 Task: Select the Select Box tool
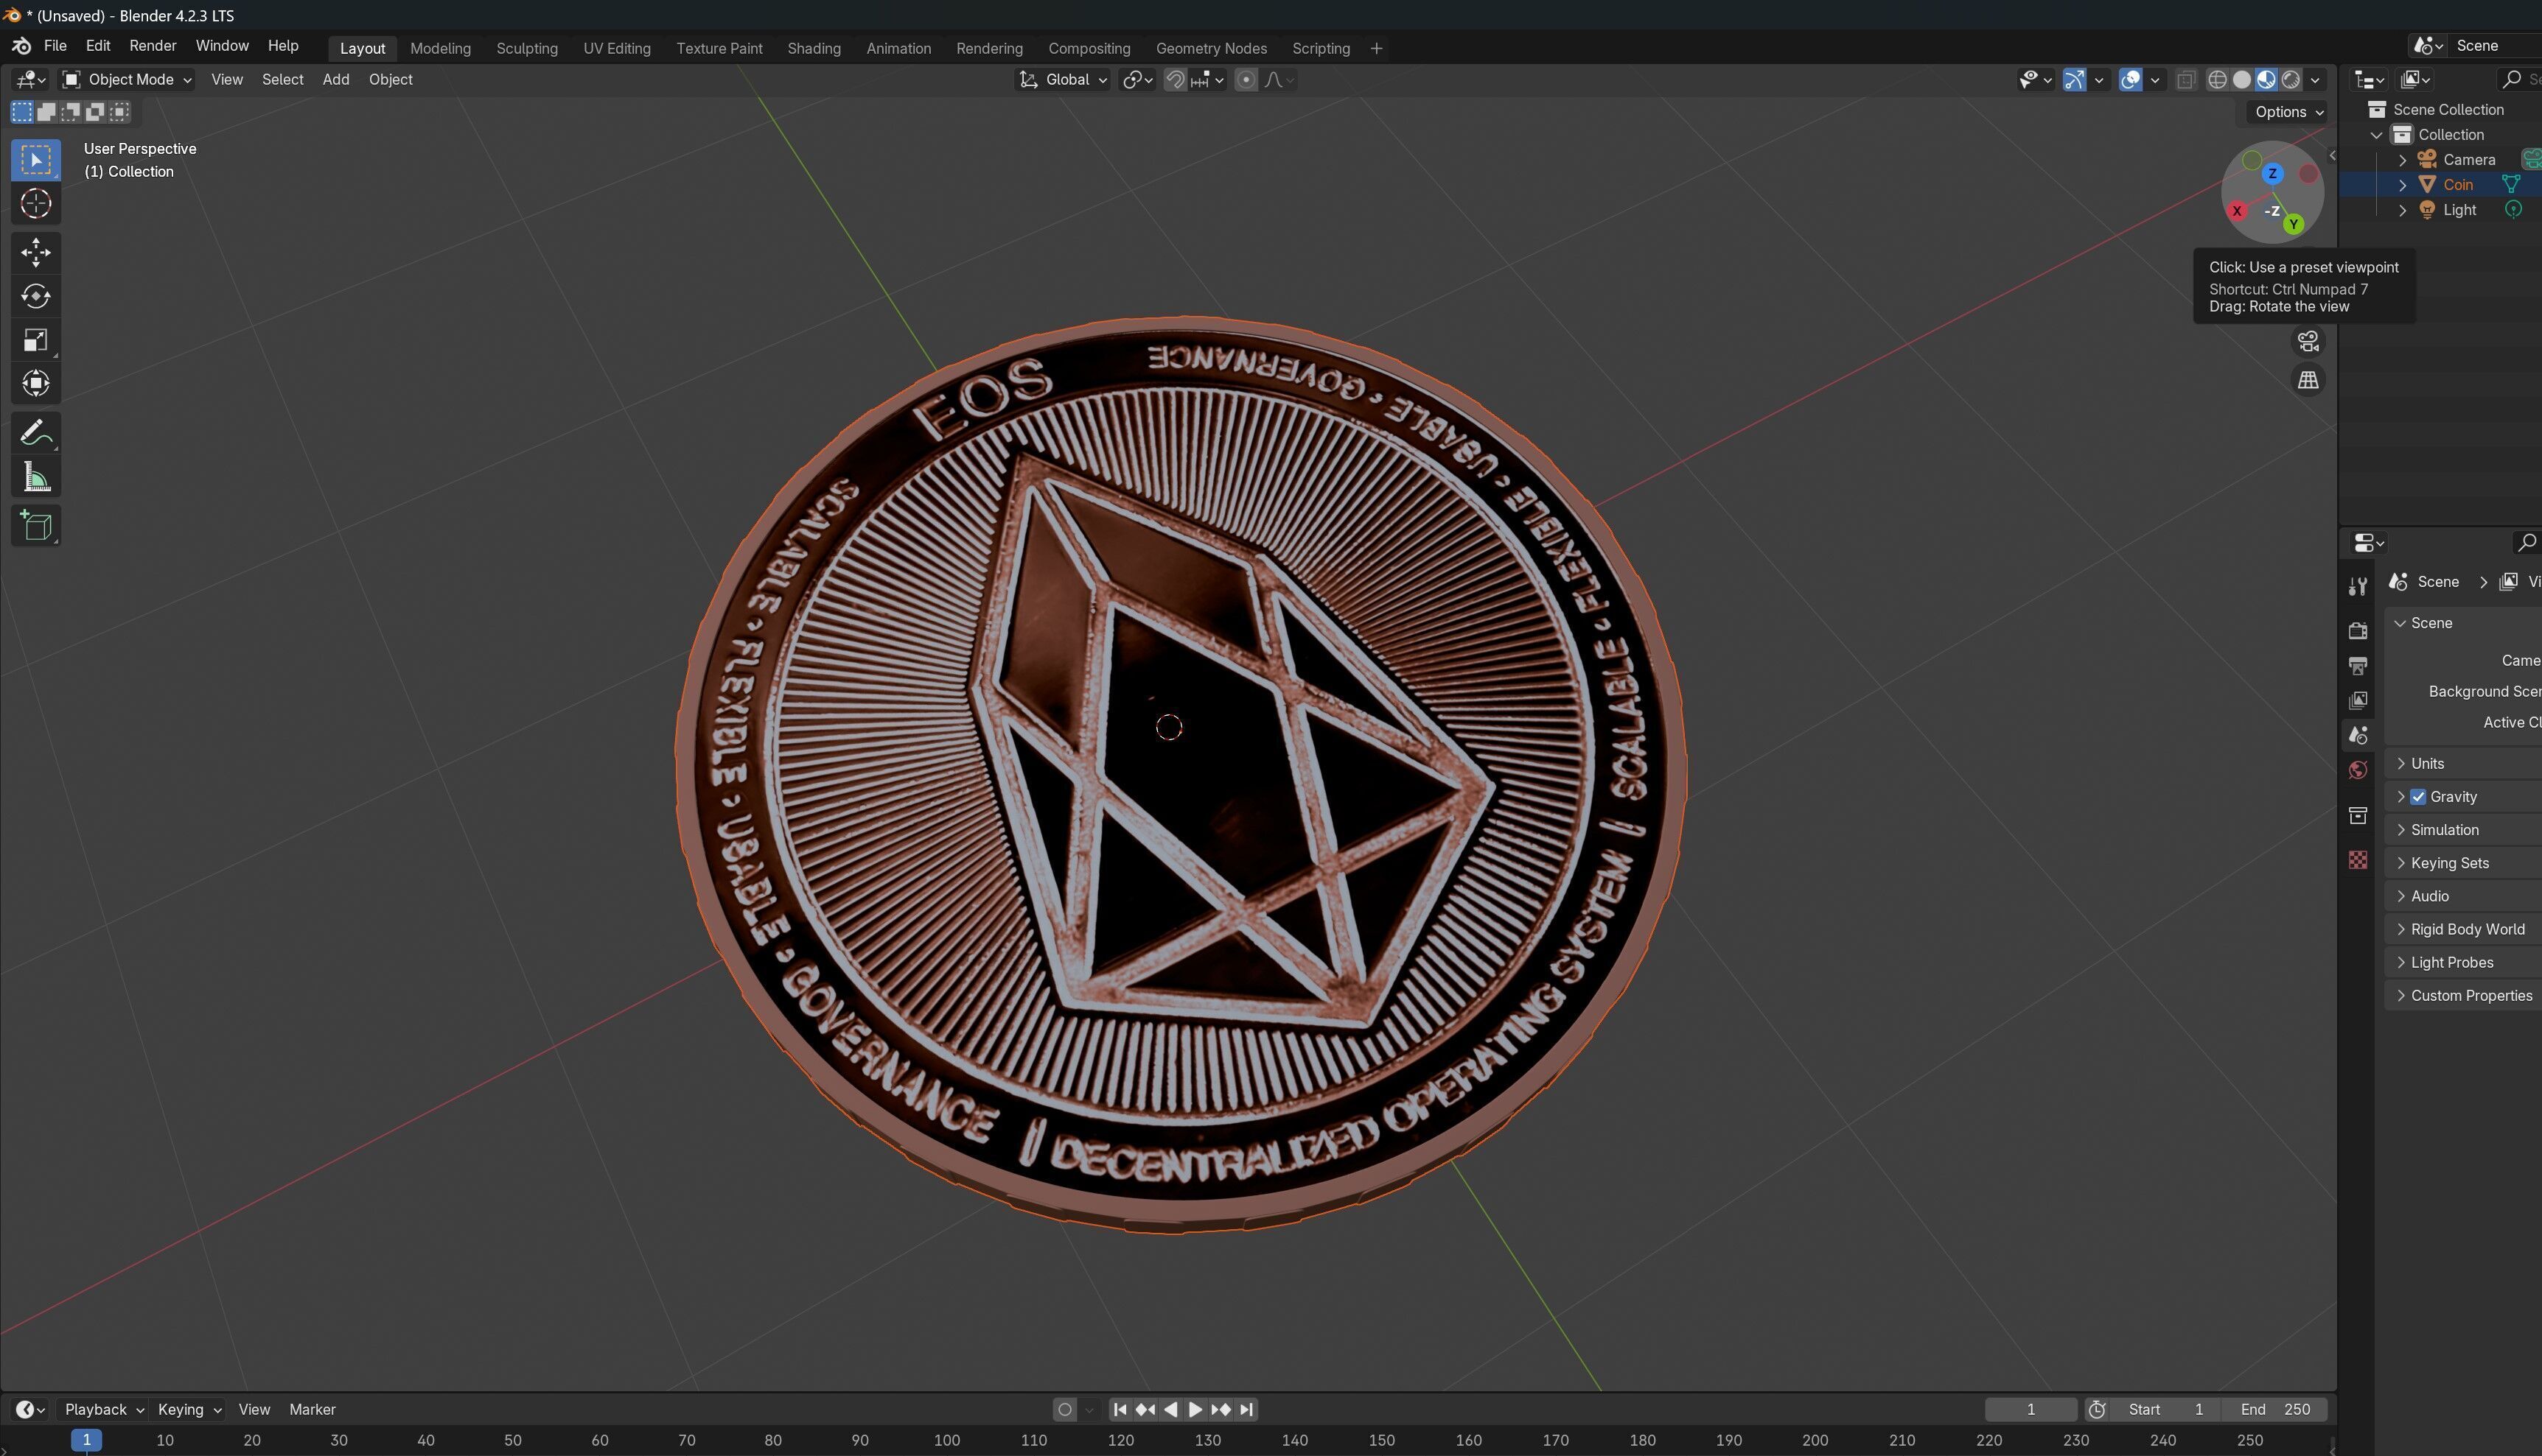coord(36,160)
